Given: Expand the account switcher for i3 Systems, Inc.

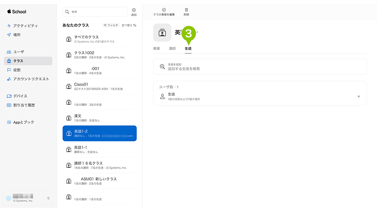Looking at the screenshot, I should click(x=48, y=198).
